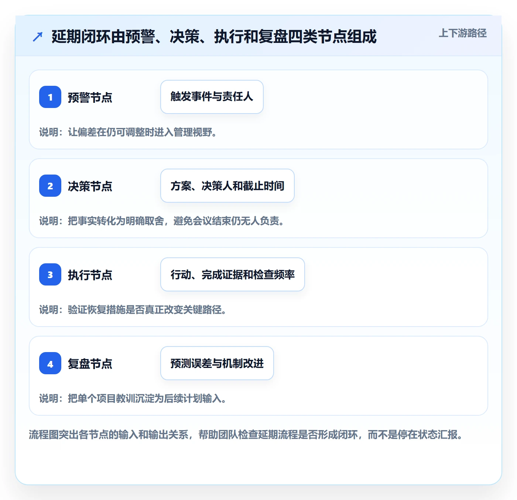517x500 pixels.
Task: Click the footer summary starting with 流程图突出各节点
Action: coord(246,434)
